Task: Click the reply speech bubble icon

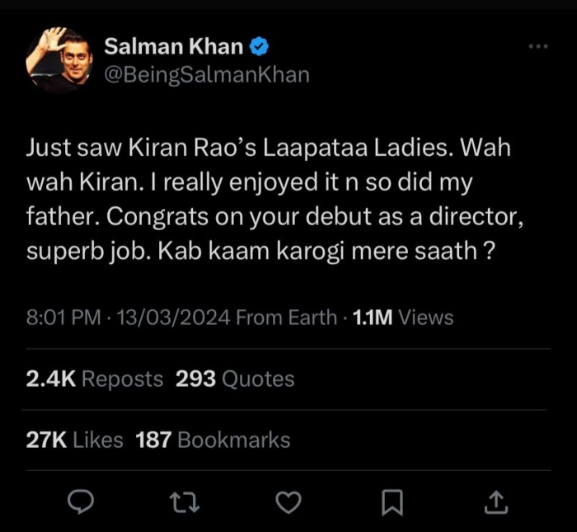Action: [82, 501]
